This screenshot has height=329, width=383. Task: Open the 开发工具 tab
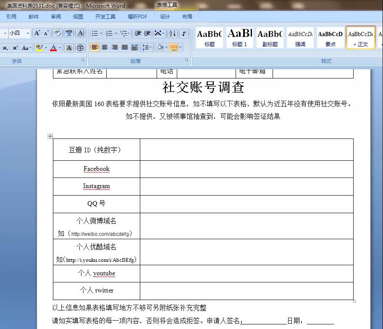[105, 17]
